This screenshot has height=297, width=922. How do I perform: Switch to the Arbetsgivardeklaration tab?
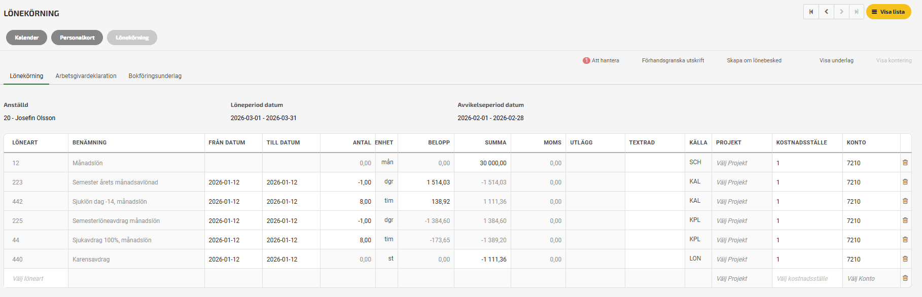tap(86, 76)
